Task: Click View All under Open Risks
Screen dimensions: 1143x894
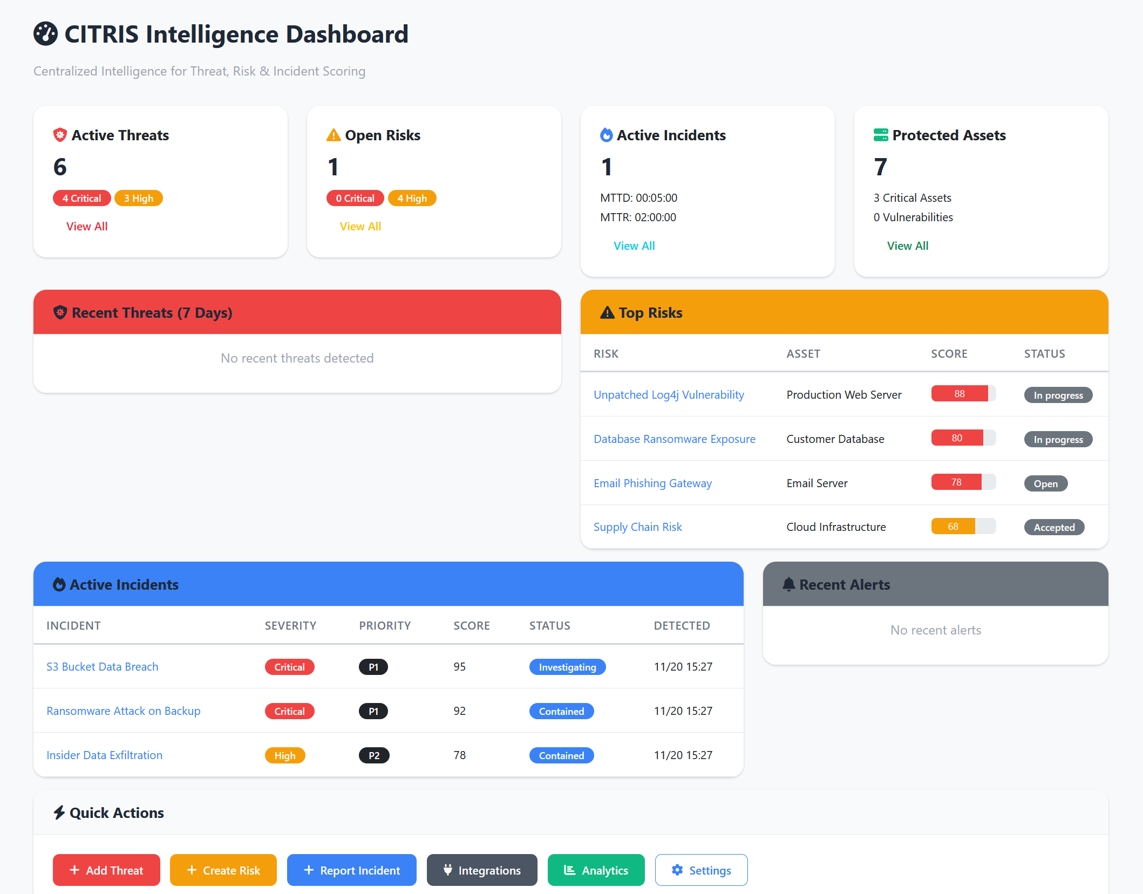Action: click(x=360, y=226)
